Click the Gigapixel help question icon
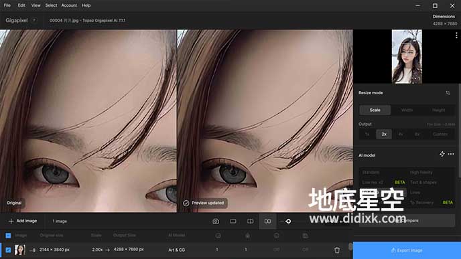Image resolution: width=461 pixels, height=259 pixels. tap(34, 20)
